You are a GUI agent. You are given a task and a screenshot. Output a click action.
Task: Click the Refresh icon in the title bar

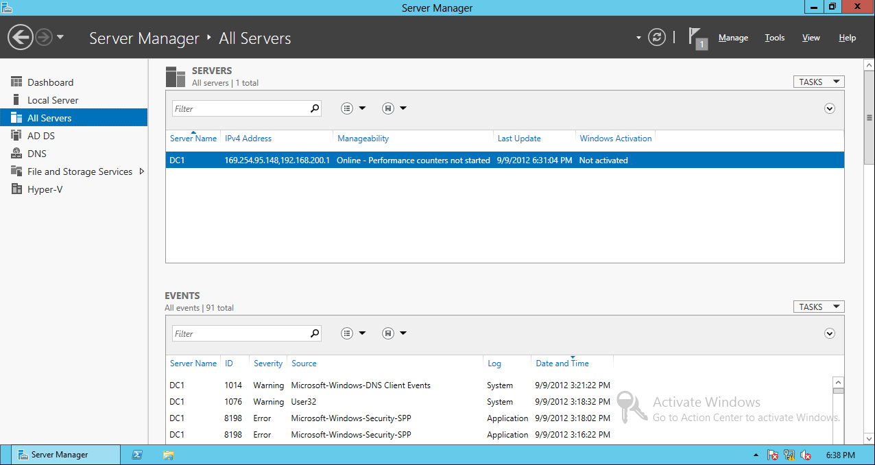656,37
